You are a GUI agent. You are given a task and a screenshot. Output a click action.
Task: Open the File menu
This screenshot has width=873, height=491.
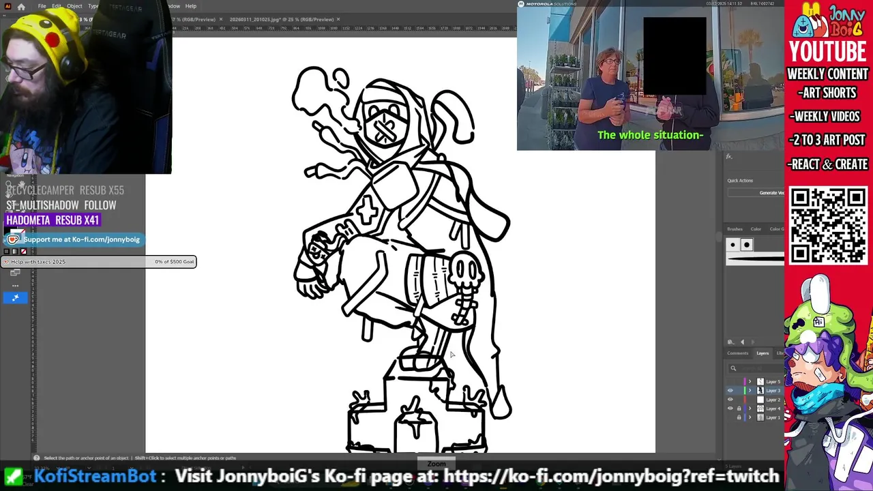(42, 6)
